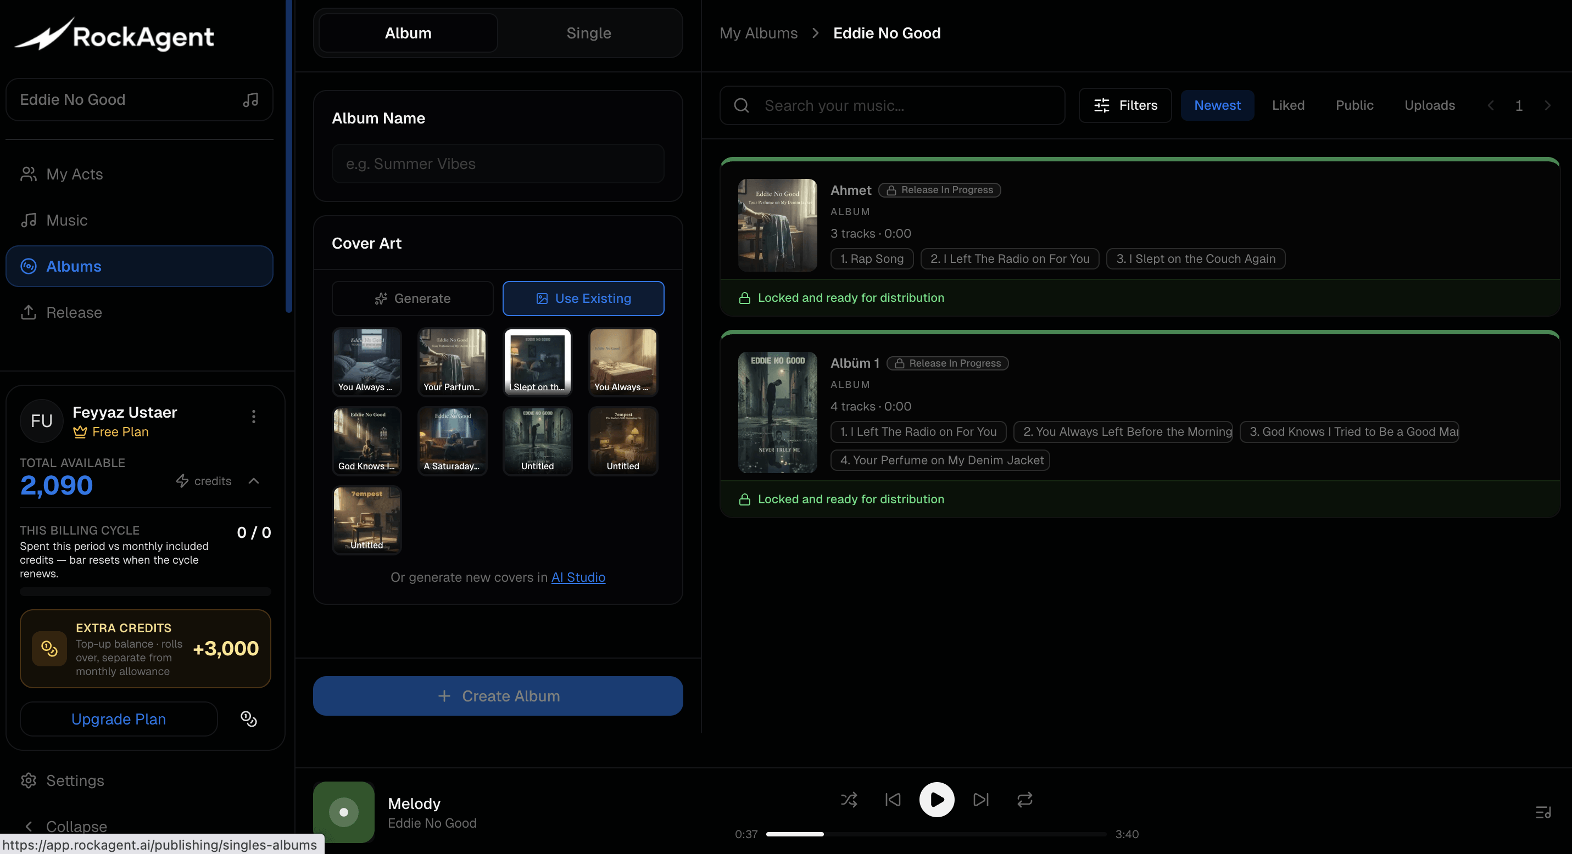
Task: Open the Release sidebar item
Action: [74, 312]
